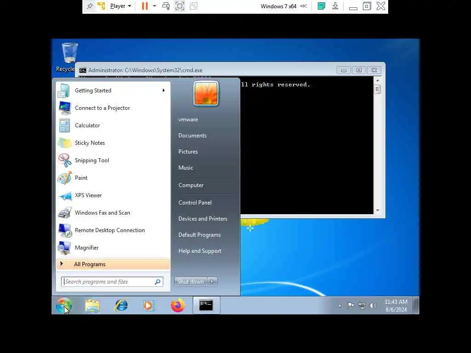Collapse the VMware toolbar chevrons

coord(304,6)
